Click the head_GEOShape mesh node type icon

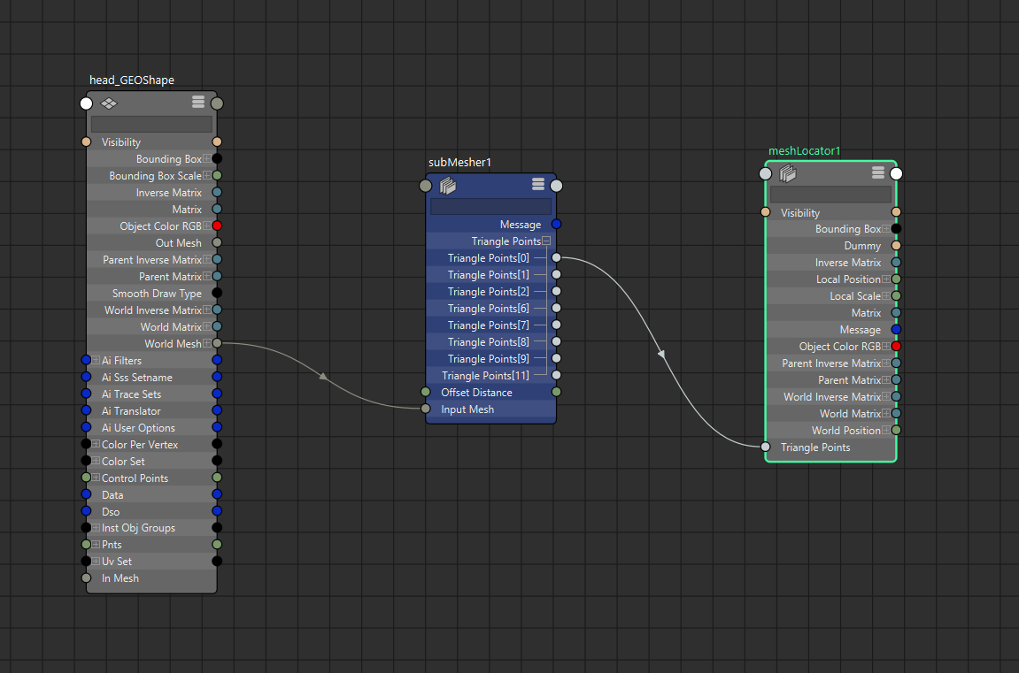point(109,103)
